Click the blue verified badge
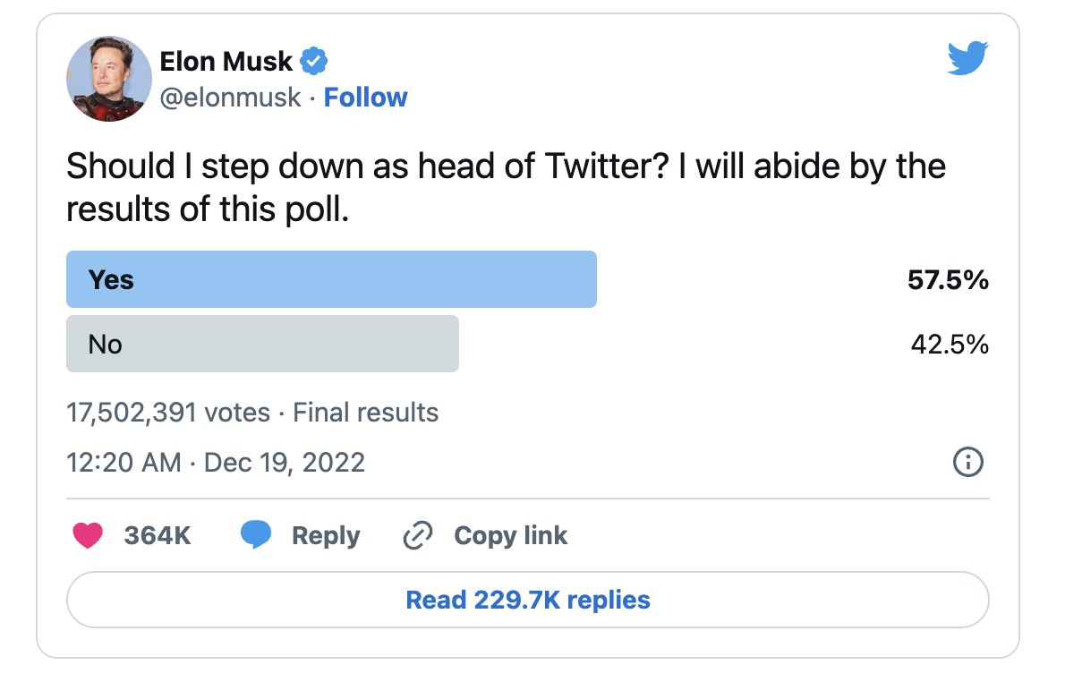Image resolution: width=1065 pixels, height=682 pixels. [314, 62]
